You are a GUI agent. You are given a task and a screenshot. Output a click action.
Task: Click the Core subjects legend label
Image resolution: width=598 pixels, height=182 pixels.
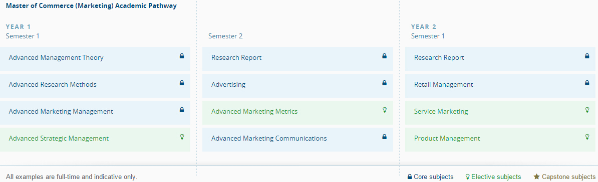pos(434,177)
